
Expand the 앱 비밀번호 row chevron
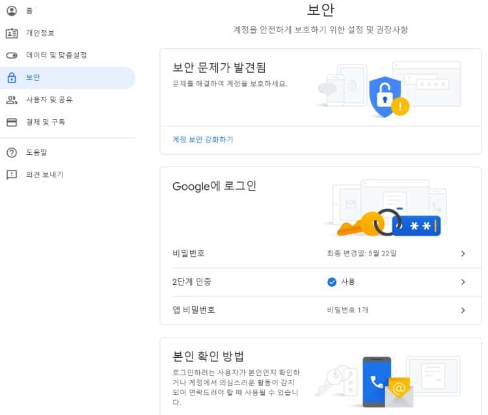[463, 310]
